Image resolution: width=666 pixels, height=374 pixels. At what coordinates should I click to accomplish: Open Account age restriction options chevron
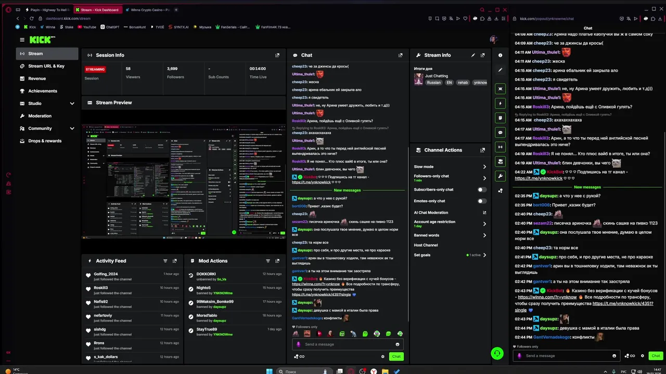[x=484, y=224]
